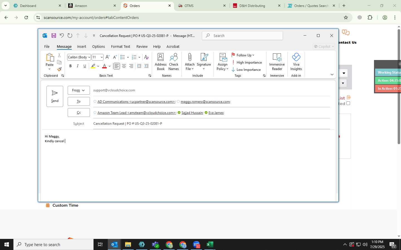
Task: Toggle Italic formatting
Action: [78, 66]
